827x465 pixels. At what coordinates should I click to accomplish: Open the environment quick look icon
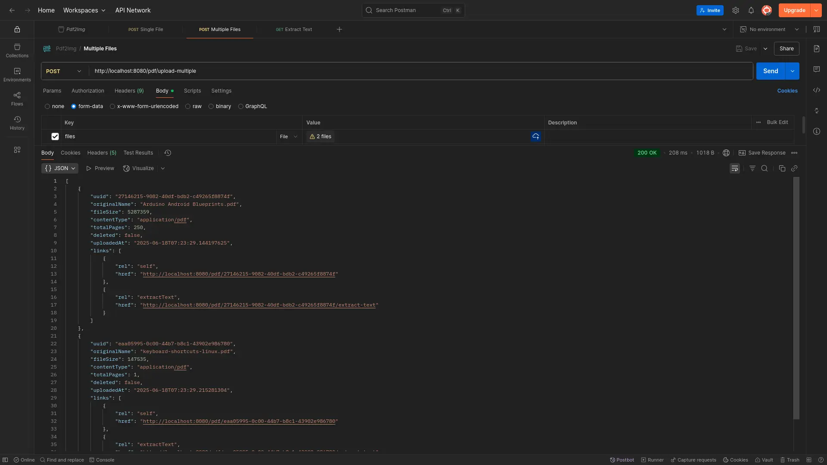tap(817, 29)
